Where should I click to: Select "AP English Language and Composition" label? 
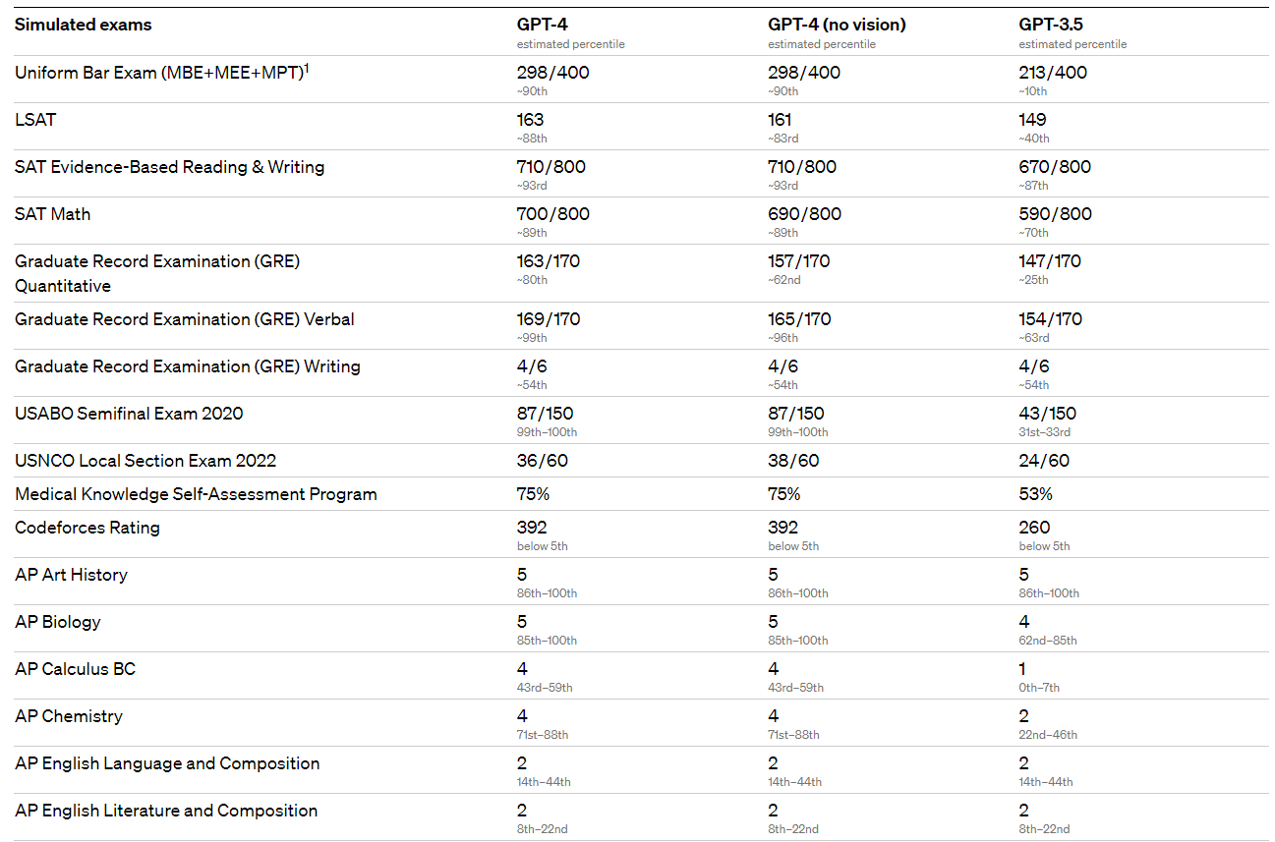pyautogui.click(x=167, y=763)
